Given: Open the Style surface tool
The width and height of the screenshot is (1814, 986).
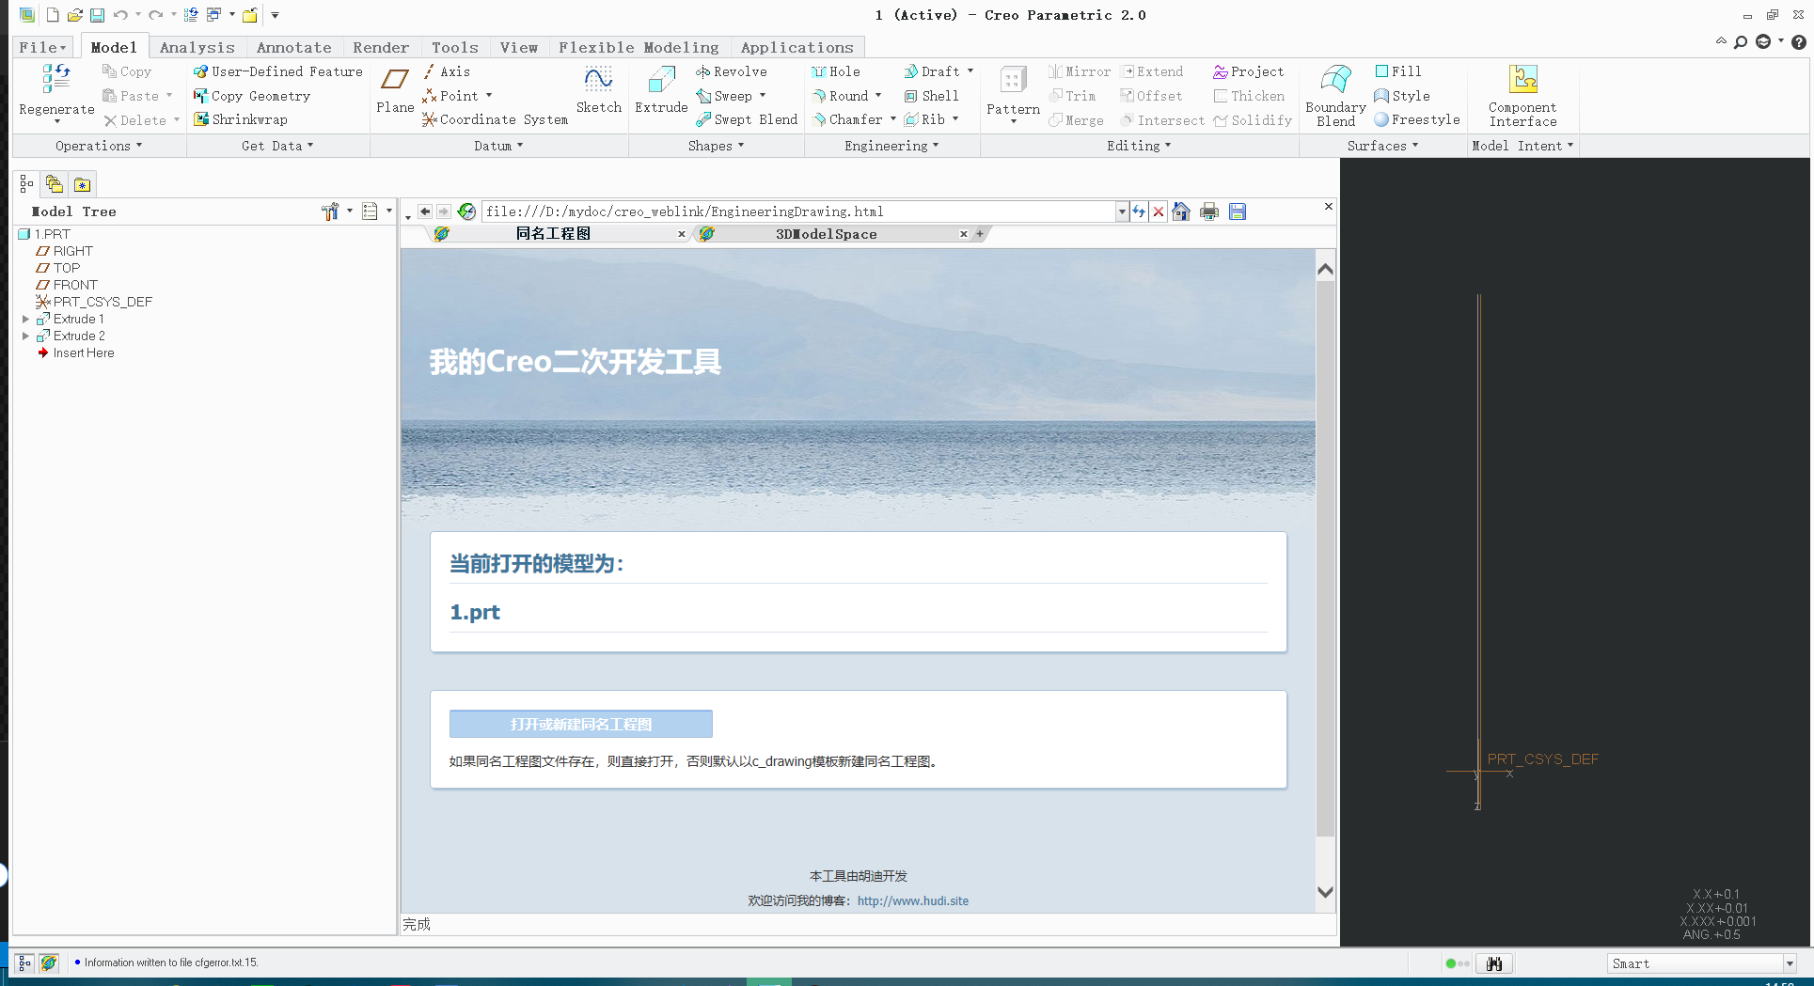Looking at the screenshot, I should tap(1402, 96).
